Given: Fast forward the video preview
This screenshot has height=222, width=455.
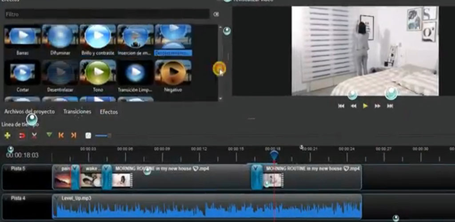Looking at the screenshot, I should coord(378,106).
